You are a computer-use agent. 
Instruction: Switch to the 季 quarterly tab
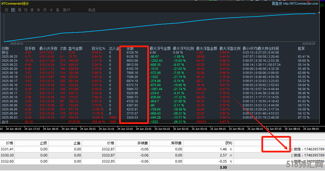tap(32, 10)
